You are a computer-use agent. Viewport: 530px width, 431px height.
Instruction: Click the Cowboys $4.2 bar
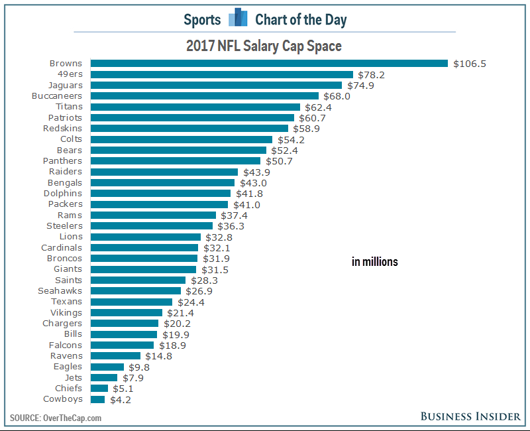(x=97, y=400)
